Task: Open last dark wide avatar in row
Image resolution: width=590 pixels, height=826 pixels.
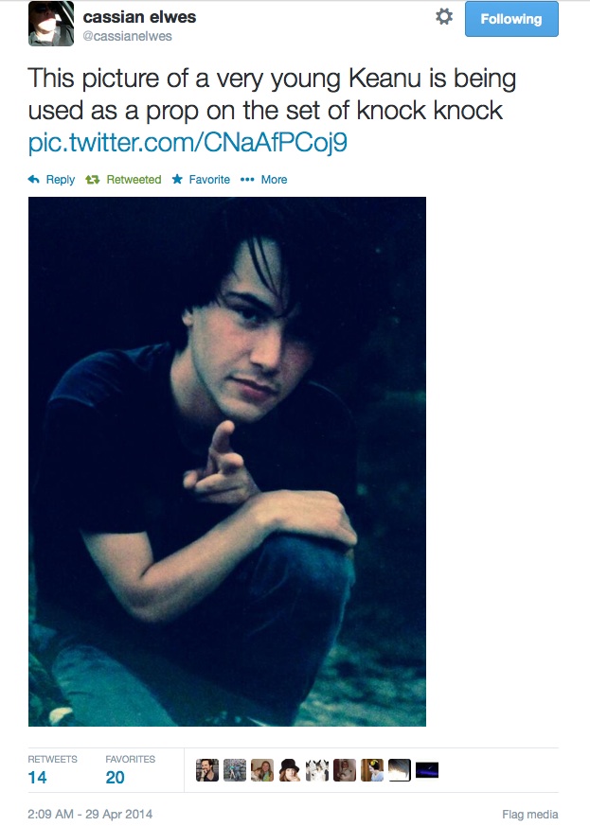Action: (427, 770)
